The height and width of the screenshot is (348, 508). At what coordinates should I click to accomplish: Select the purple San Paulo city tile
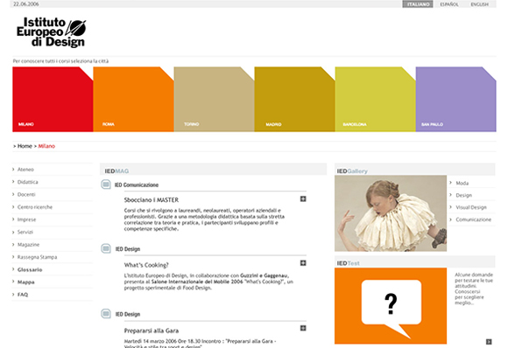[455, 100]
